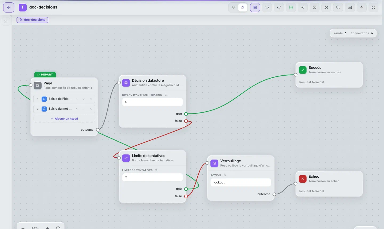
Task: Select the Décision datastore node icon
Action: click(126, 83)
